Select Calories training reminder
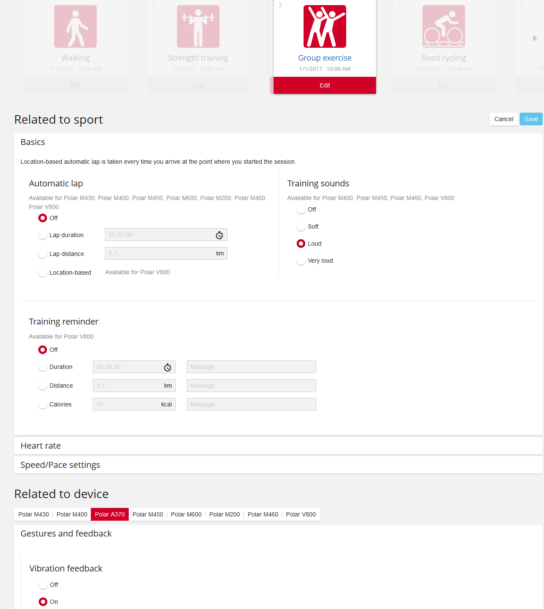 (x=43, y=404)
